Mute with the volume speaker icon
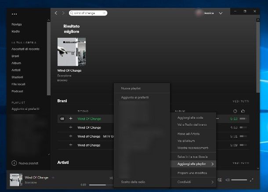This screenshot has height=192, width=268. click(x=228, y=180)
